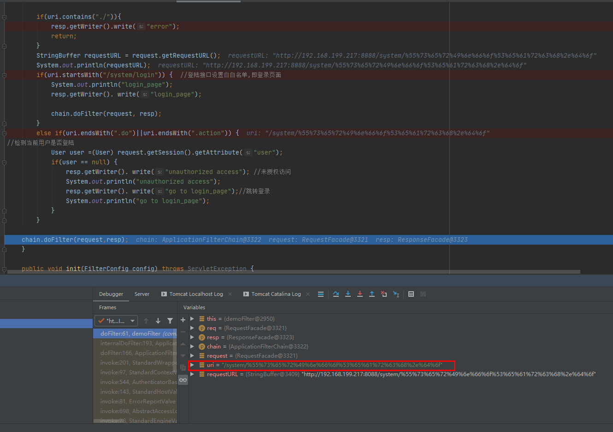Close the Tomcat Localhost Log tab

tap(230, 294)
